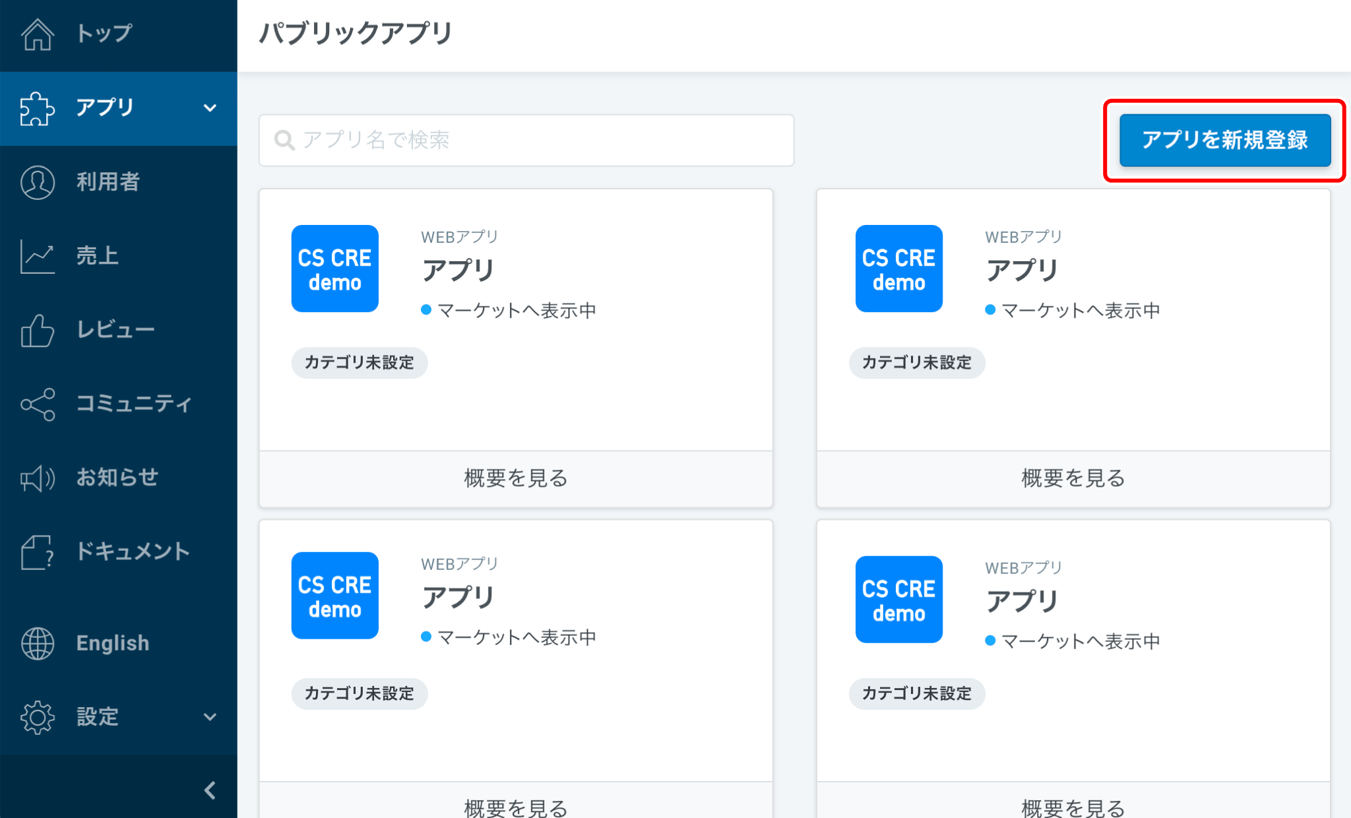
Task: Open the ドキュメント document icon
Action: click(38, 552)
